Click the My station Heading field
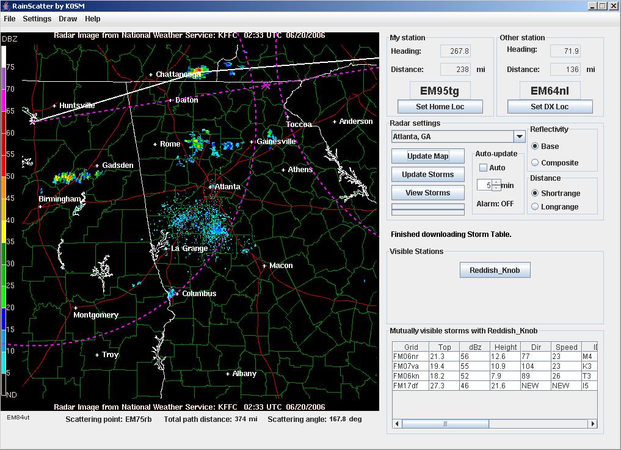This screenshot has height=450, width=621. pyautogui.click(x=455, y=51)
